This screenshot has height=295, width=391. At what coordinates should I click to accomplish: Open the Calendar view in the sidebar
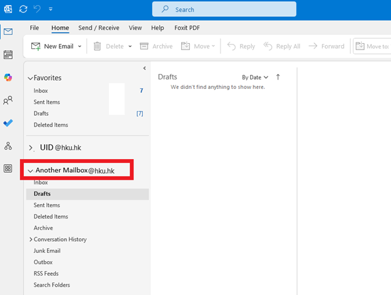pyautogui.click(x=8, y=54)
